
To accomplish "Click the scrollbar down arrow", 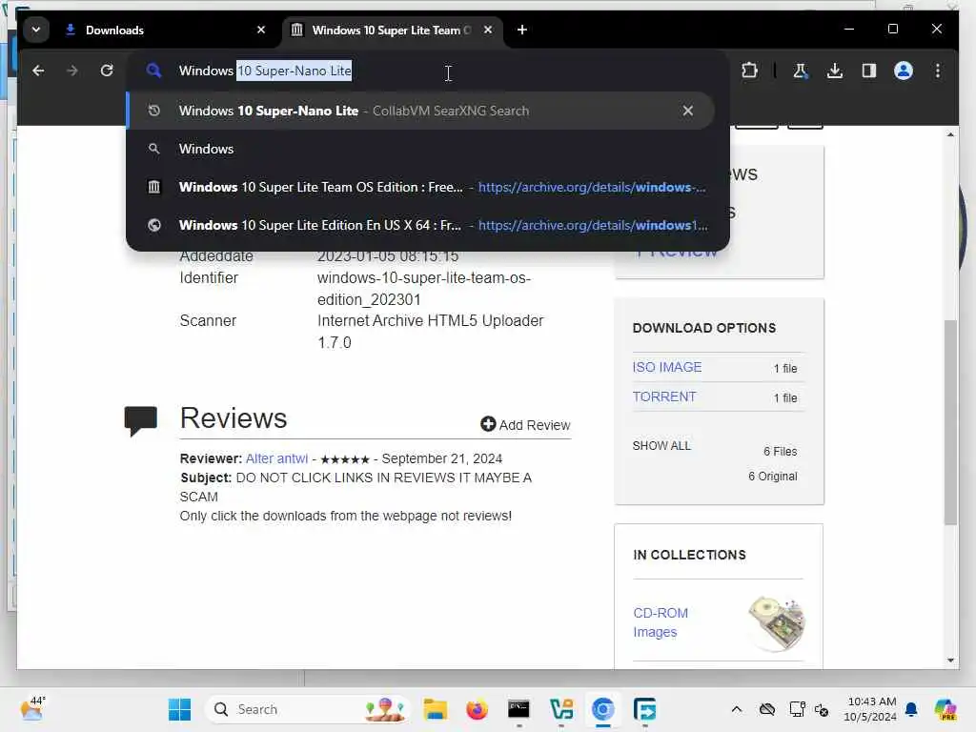I will point(950,660).
